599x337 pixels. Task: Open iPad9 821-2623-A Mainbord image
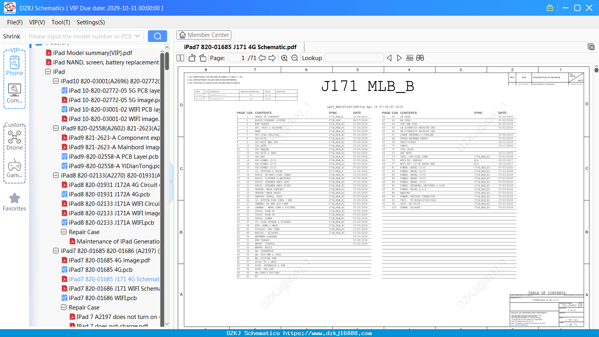111,147
